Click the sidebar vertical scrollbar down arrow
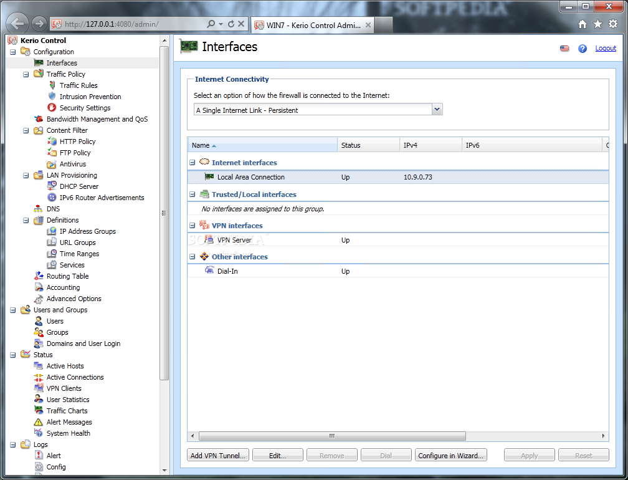 tap(164, 470)
